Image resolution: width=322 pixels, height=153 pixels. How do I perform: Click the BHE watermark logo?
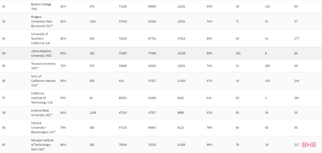point(309,145)
